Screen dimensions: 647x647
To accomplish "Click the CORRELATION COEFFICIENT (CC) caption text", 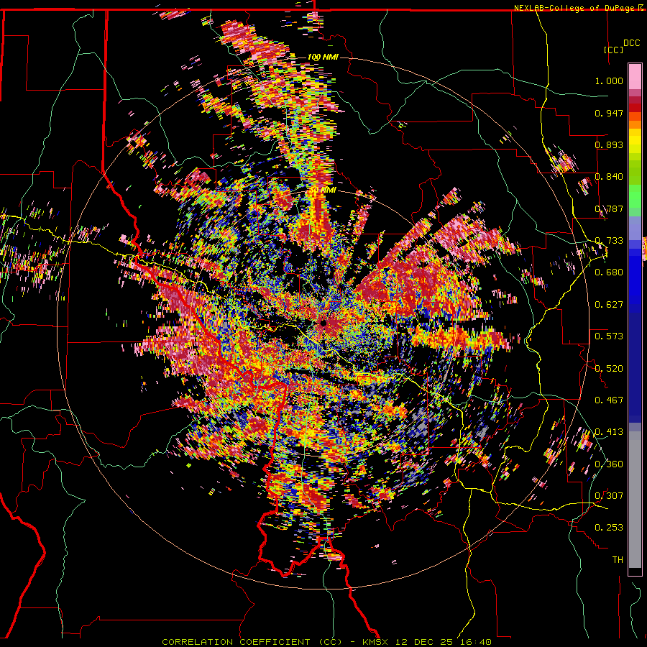I will point(252,642).
